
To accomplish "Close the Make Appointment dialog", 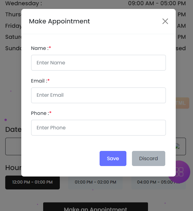I will 165,21.
